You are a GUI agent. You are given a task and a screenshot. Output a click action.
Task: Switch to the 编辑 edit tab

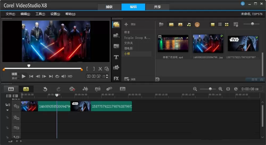133,7
